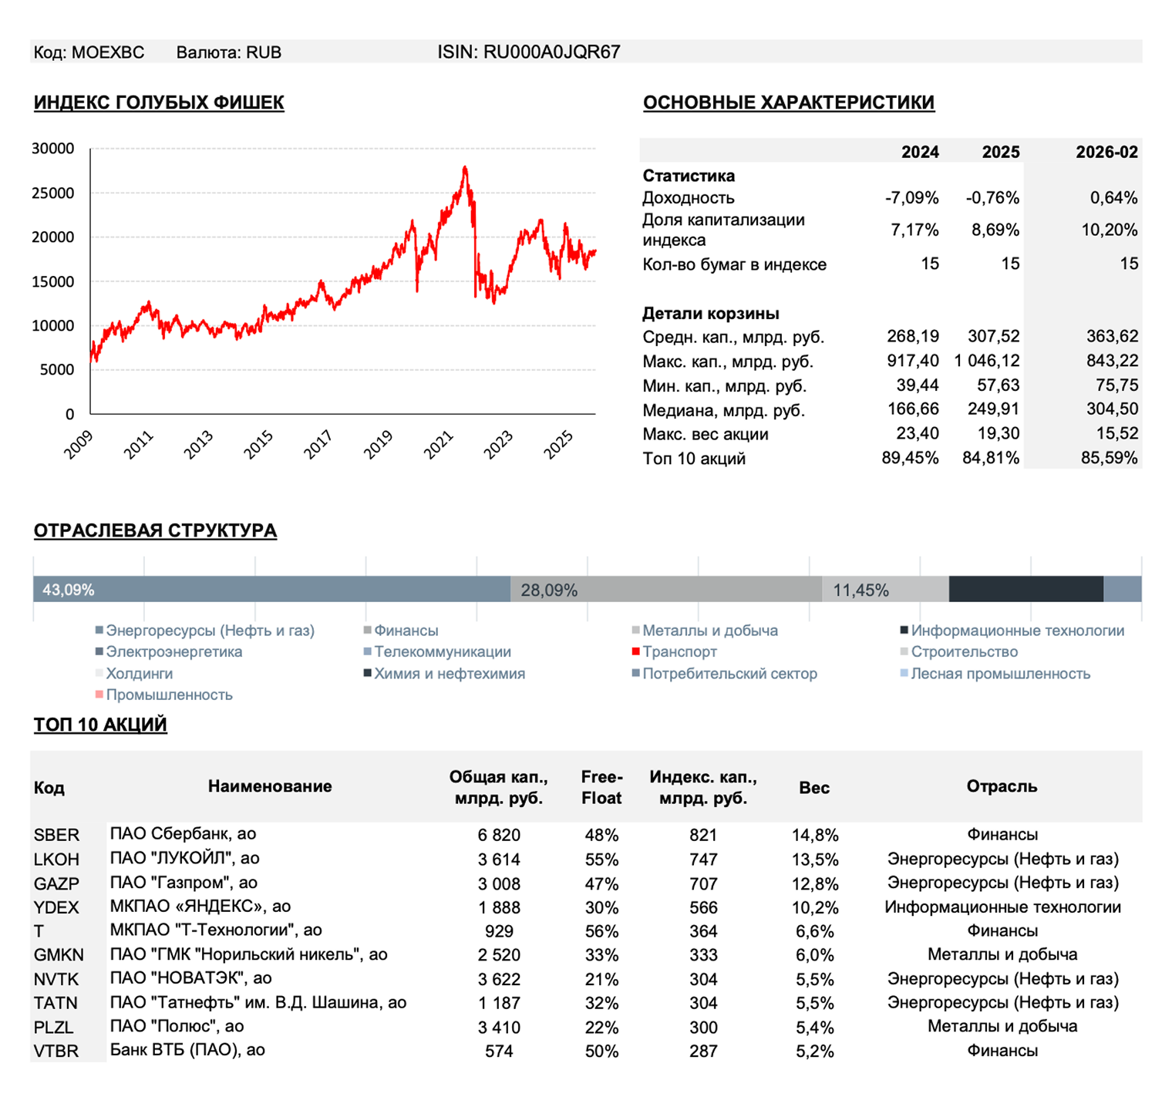Click the 'Отрасль' column header

coord(1002,786)
